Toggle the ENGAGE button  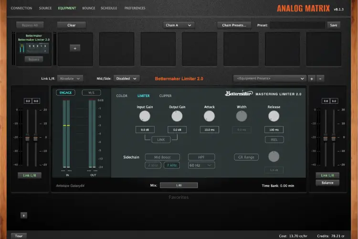point(65,93)
